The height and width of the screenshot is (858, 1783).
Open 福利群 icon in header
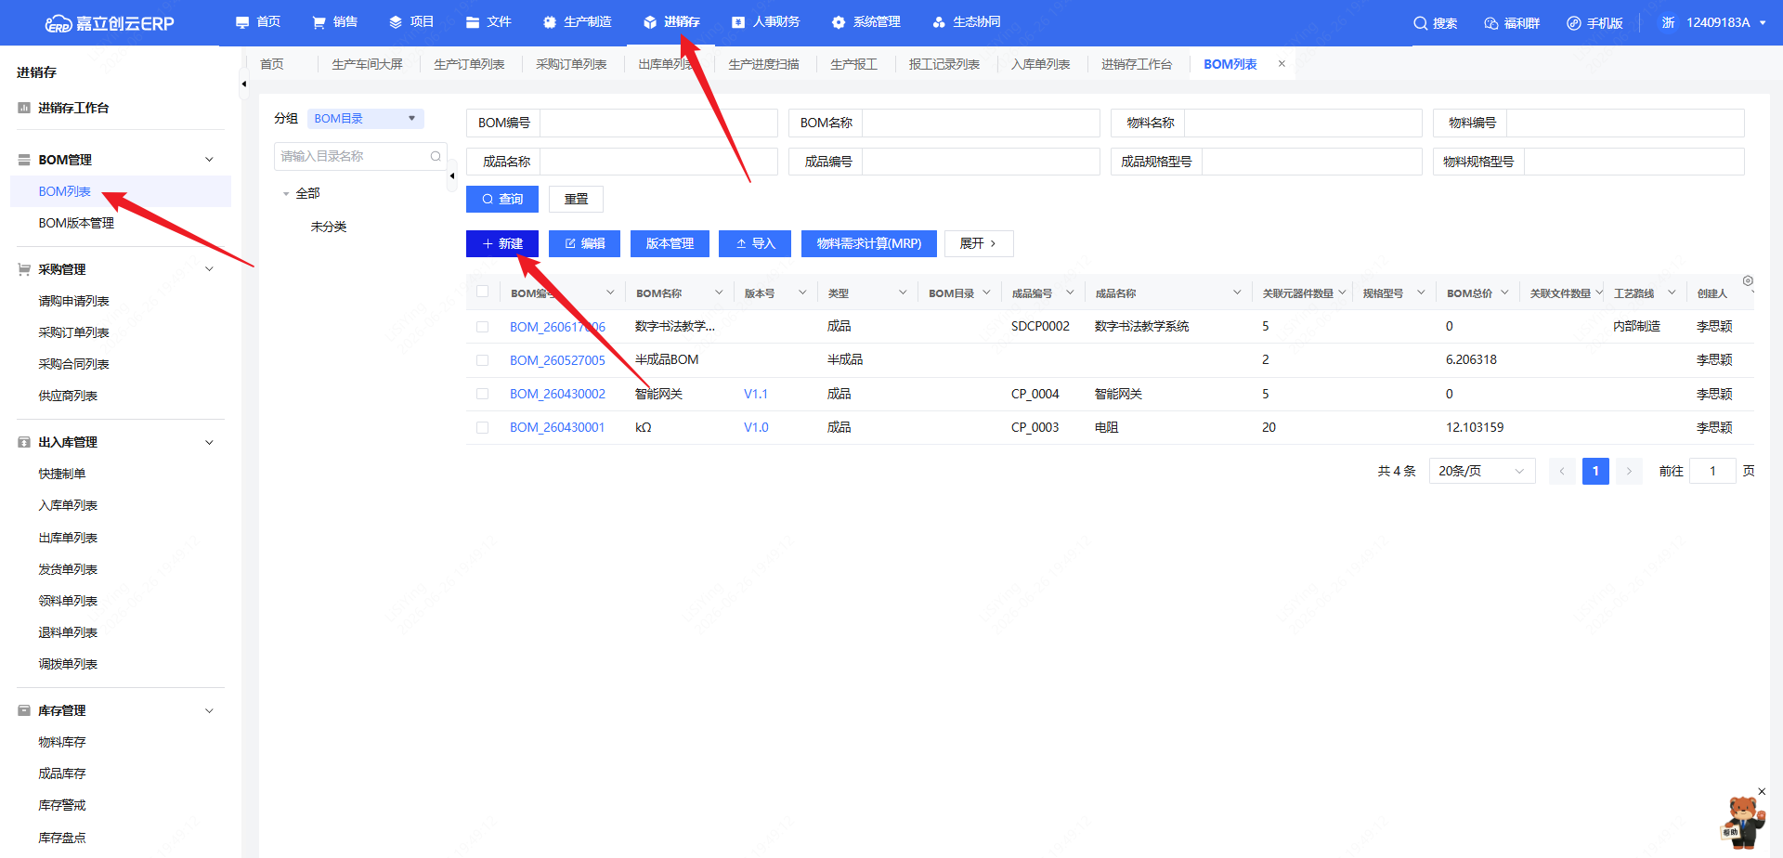pyautogui.click(x=1490, y=23)
